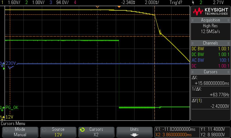
Task: Click the falling edge trigger slope icon
Action: pos(193,3)
